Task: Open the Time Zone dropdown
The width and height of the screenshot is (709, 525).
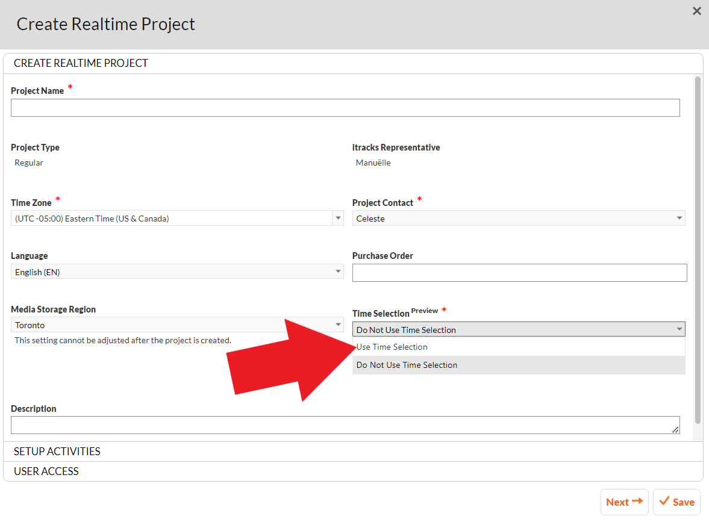Action: pyautogui.click(x=177, y=219)
